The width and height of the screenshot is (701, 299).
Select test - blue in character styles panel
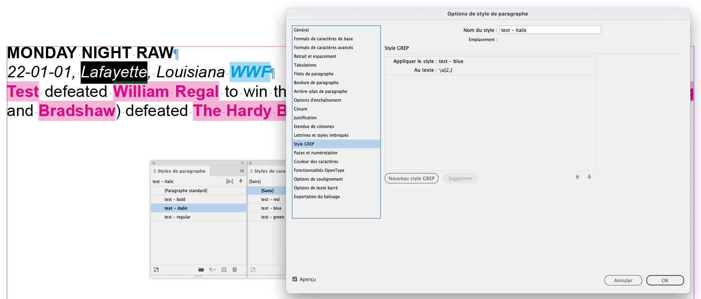(x=267, y=208)
